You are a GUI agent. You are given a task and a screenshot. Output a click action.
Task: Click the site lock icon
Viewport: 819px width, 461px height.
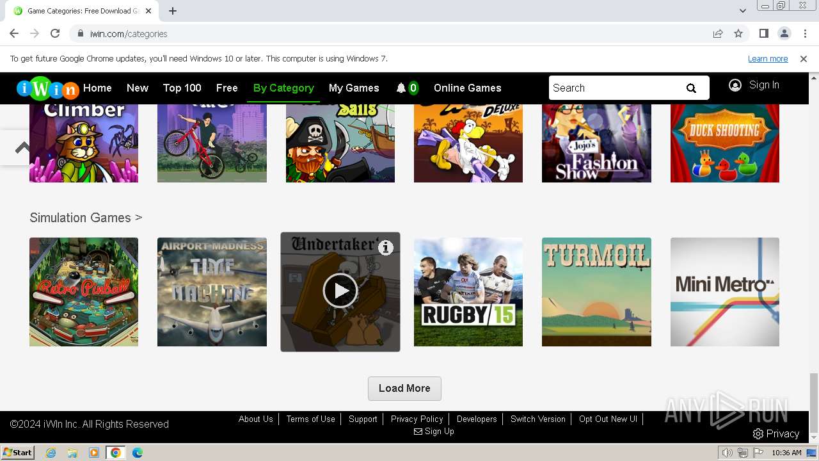coord(80,34)
